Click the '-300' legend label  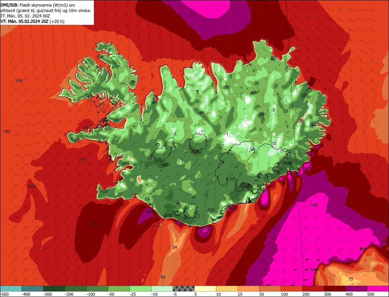pos(47,294)
